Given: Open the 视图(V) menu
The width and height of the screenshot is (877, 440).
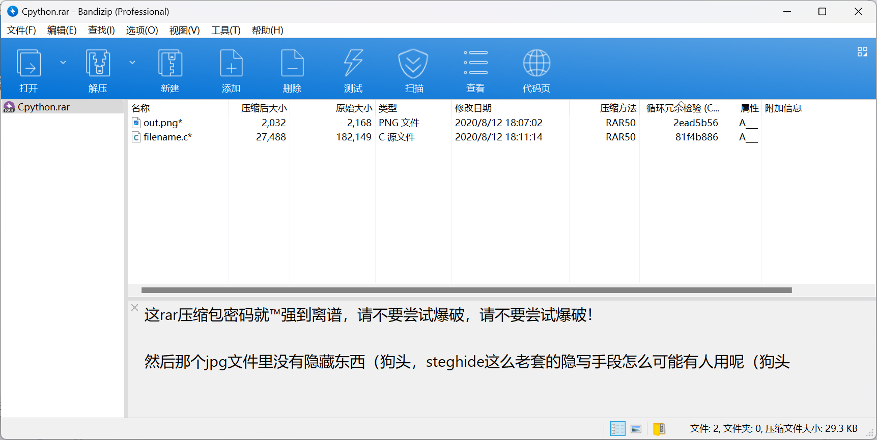Looking at the screenshot, I should tap(184, 31).
